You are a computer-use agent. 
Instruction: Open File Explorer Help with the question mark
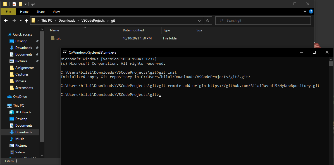click(311, 11)
